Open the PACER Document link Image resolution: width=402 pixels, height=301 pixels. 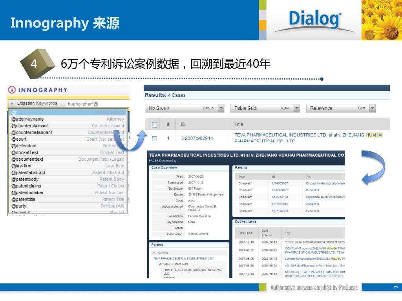[161, 161]
